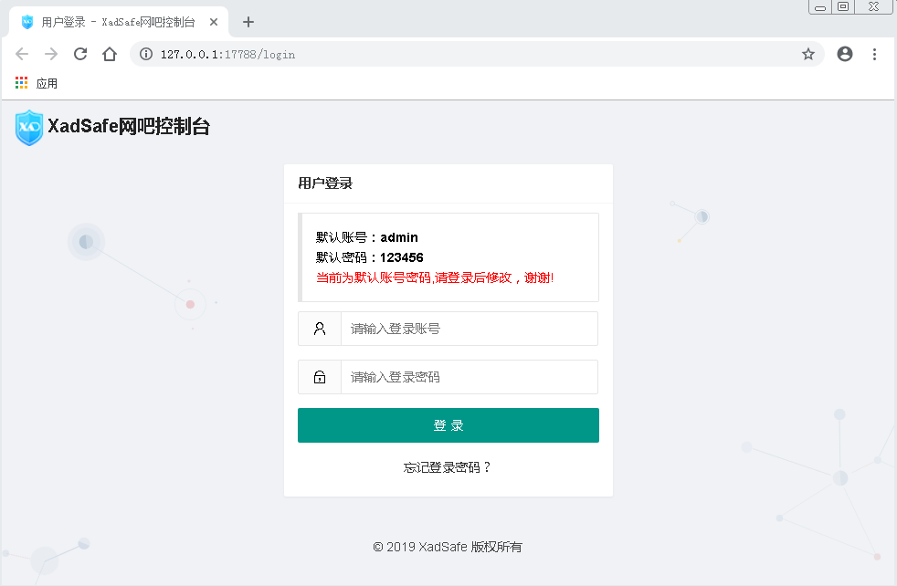Viewport: 897px width, 586px height.
Task: Bookmark this page with the star icon
Action: point(808,55)
